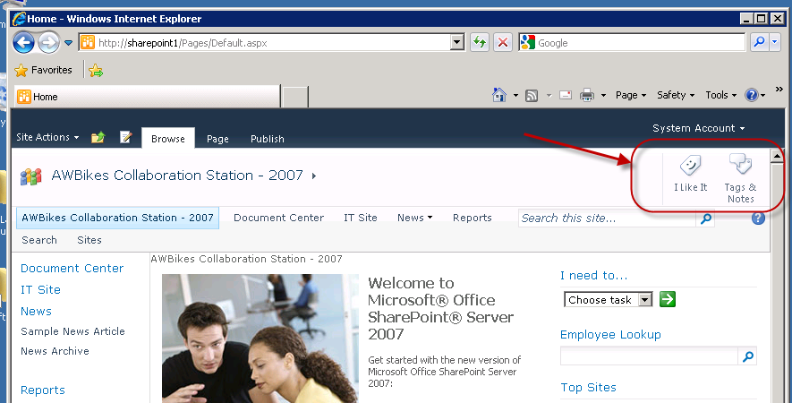Open the System Account user menu
Screen dimensions: 792x403
point(699,128)
